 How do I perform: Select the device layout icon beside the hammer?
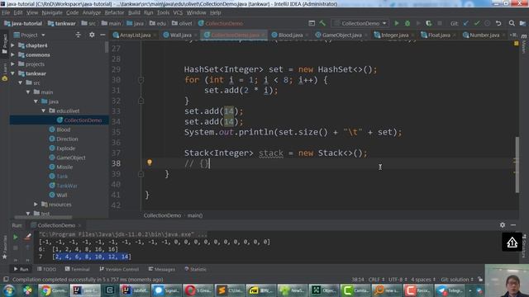(312, 23)
